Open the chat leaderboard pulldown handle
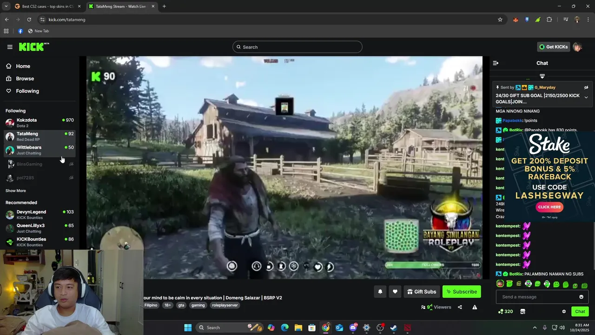Image resolution: width=595 pixels, height=335 pixels. (x=542, y=76)
